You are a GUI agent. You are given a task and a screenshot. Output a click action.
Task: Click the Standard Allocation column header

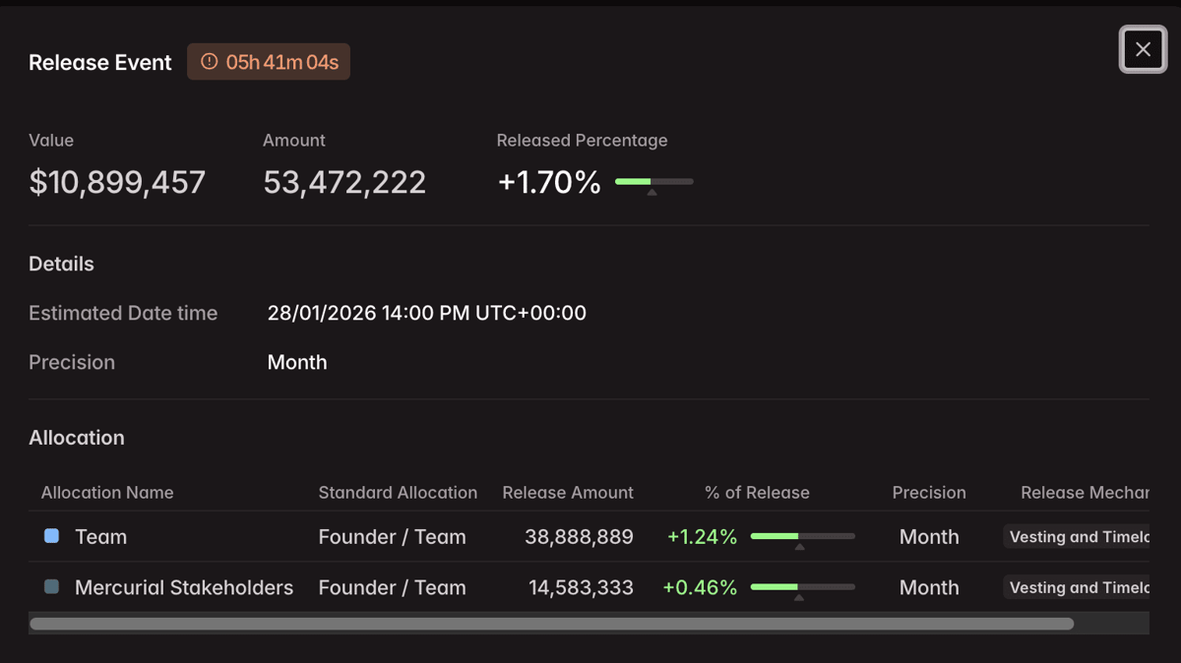pyautogui.click(x=398, y=493)
